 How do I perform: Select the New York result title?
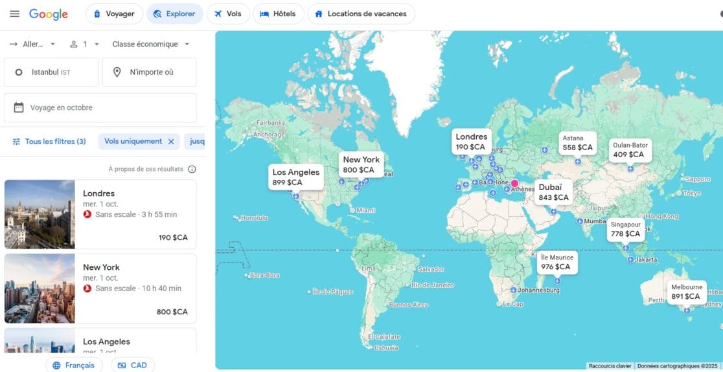[x=102, y=267]
